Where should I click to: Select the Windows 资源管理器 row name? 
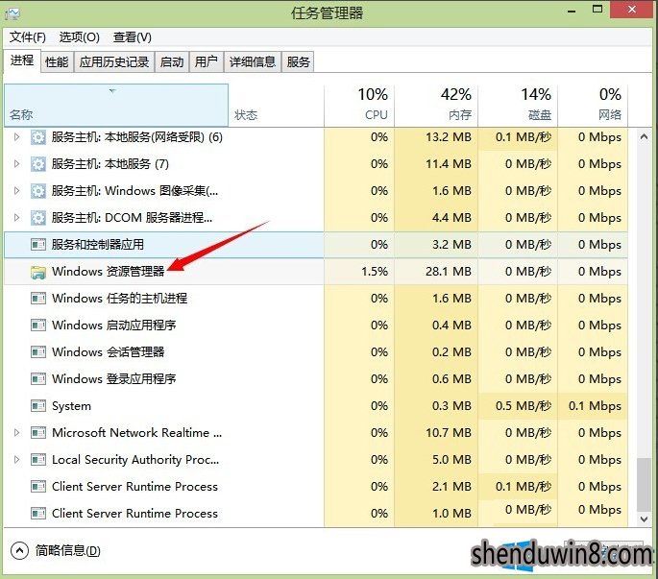tap(109, 272)
